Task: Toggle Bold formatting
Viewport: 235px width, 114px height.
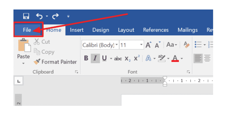Action: point(86,58)
